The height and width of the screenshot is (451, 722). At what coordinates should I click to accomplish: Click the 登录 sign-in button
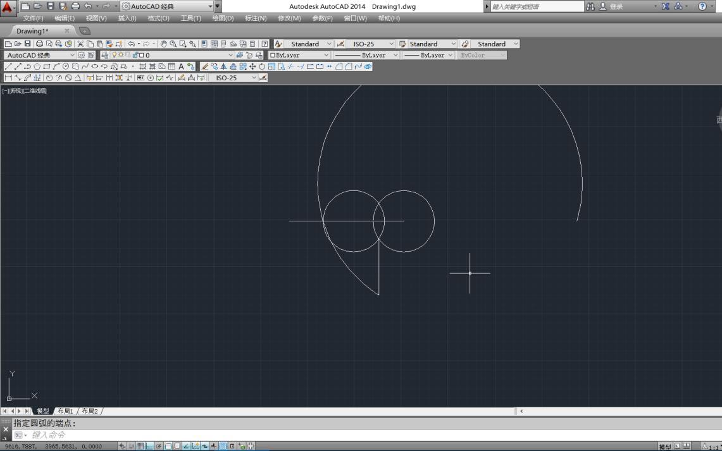(616, 6)
